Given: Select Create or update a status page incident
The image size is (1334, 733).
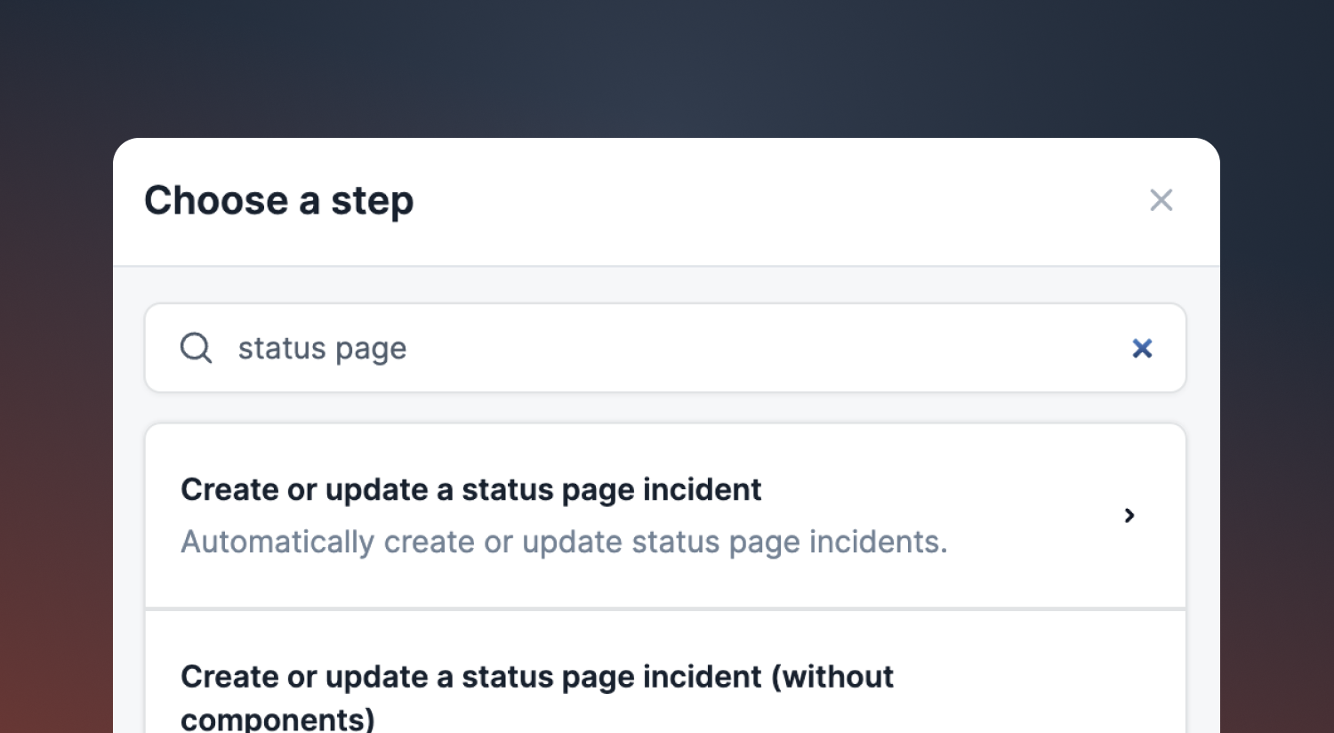Looking at the screenshot, I should [665, 516].
